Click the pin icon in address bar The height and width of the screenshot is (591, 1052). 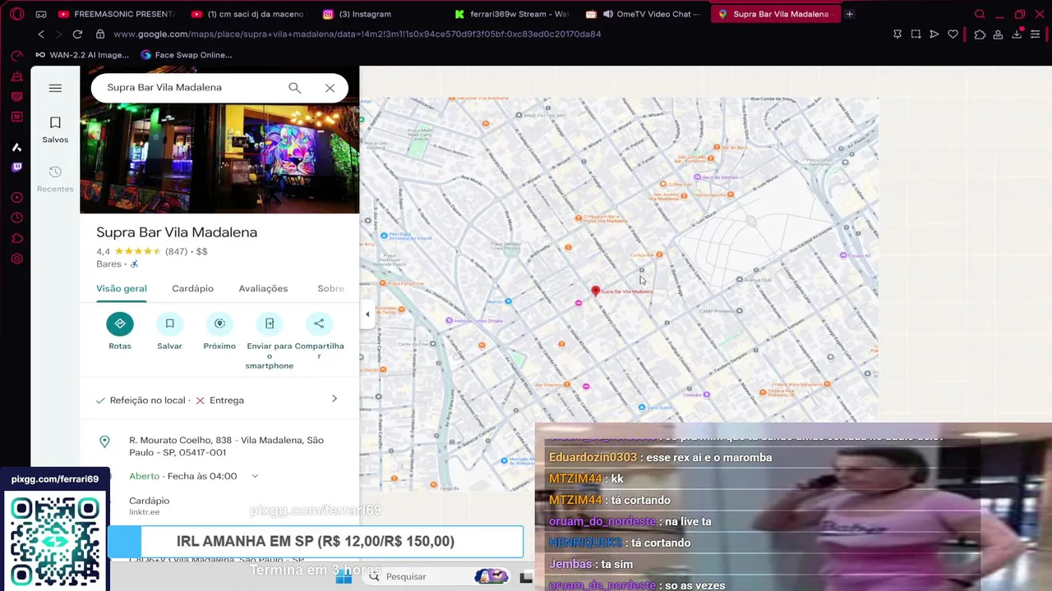pos(897,34)
